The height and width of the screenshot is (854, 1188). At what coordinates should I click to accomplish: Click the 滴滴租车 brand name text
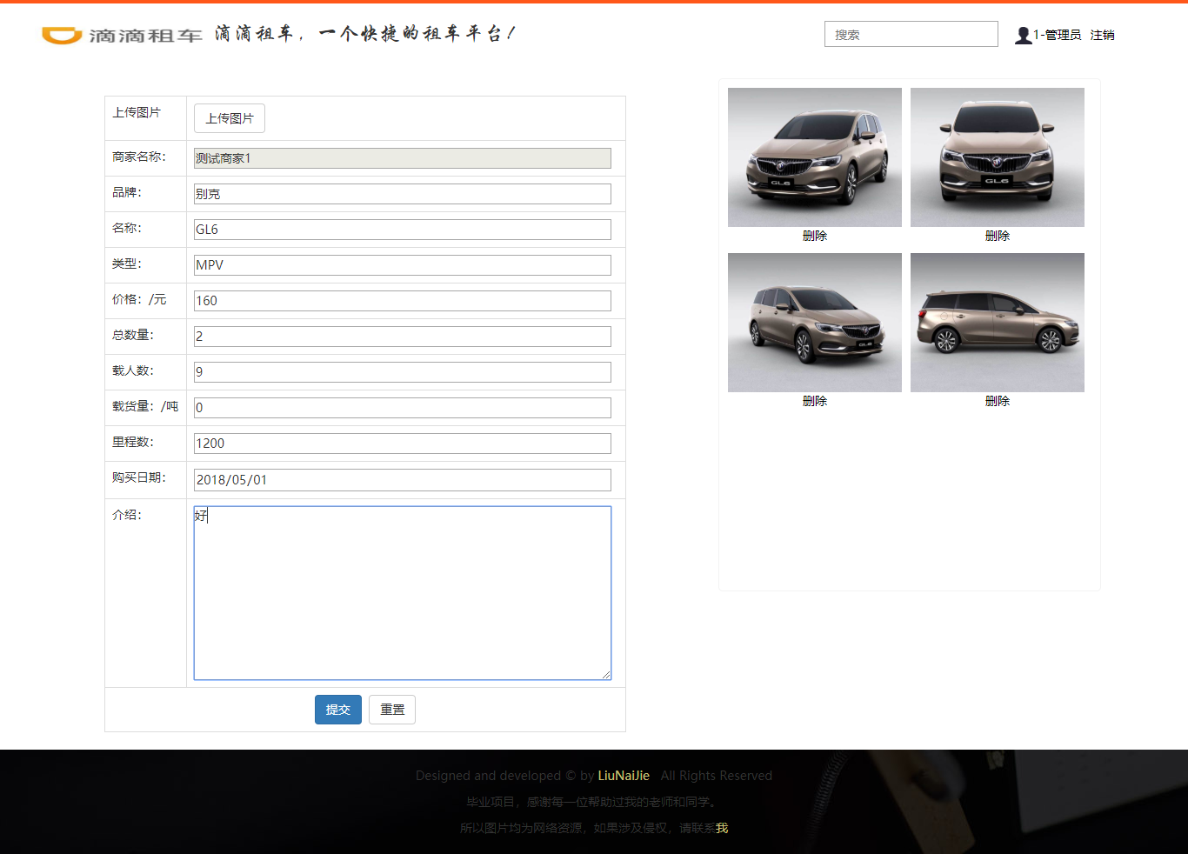tap(145, 36)
